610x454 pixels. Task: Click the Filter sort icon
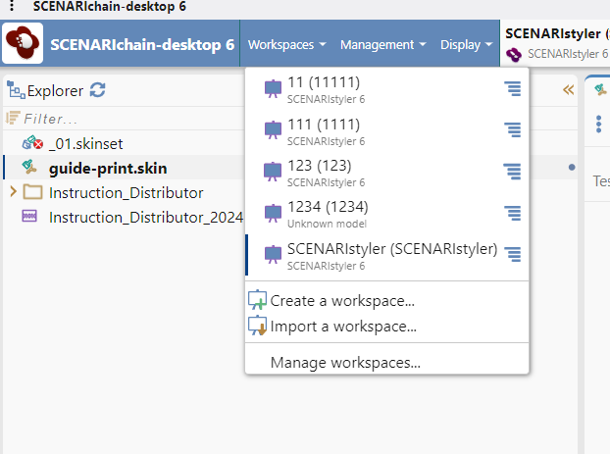click(13, 118)
